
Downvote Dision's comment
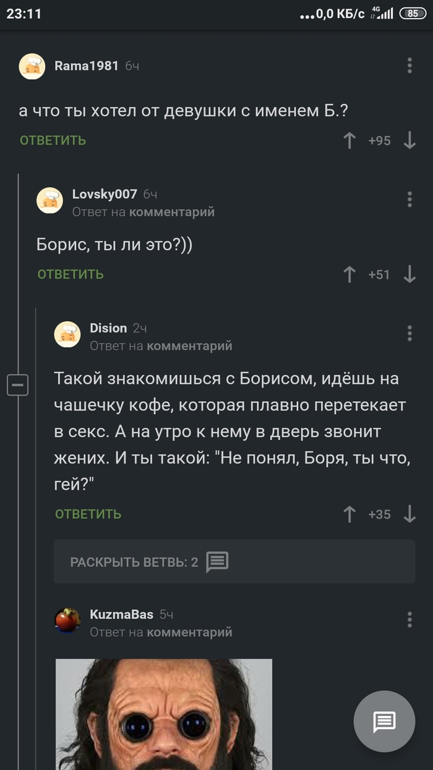point(409,514)
